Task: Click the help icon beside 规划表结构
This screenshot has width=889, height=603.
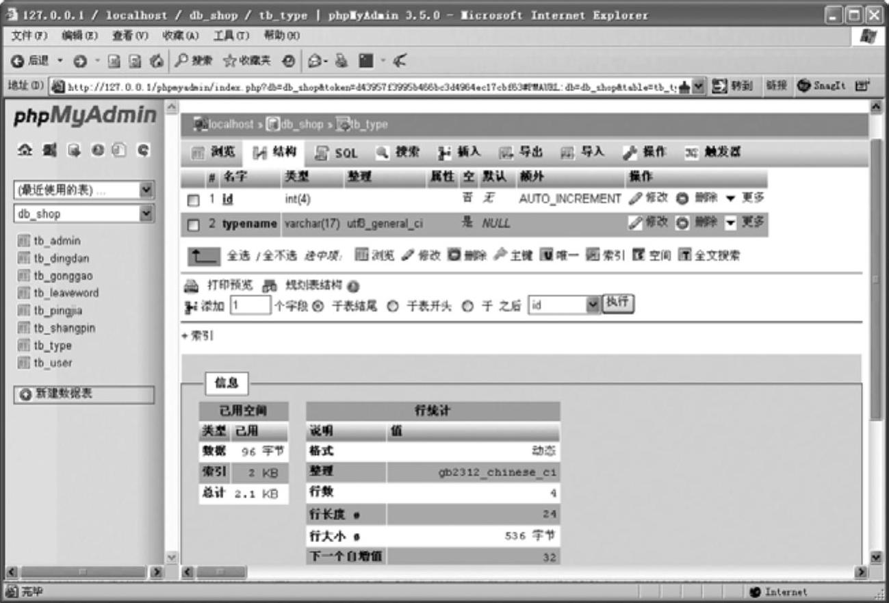Action: pyautogui.click(x=353, y=286)
